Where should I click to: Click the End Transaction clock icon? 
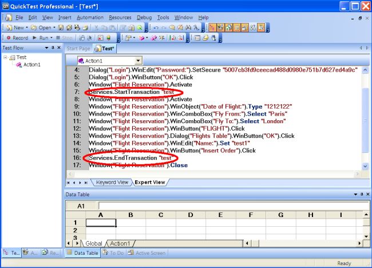181,38
